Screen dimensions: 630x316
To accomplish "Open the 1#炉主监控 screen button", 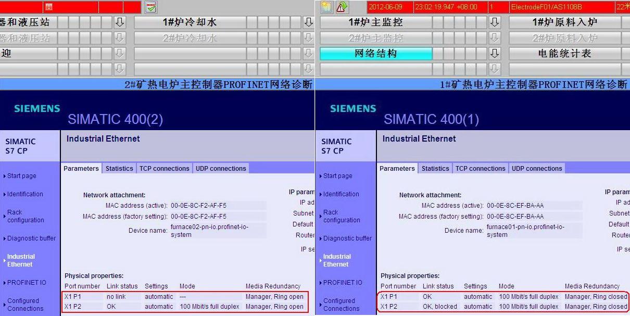I will [x=376, y=22].
